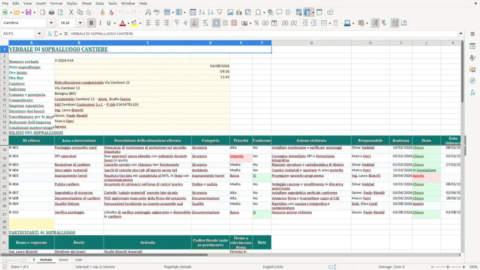Image resolution: width=480 pixels, height=270 pixels.
Task: Insert a hyperlink with the globe icon
Action: tap(270, 12)
